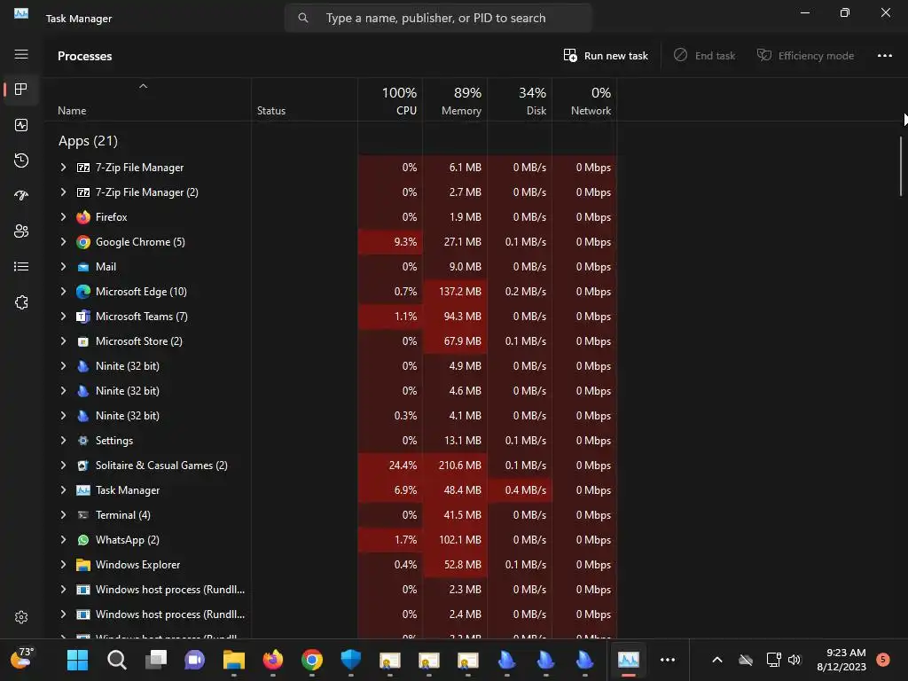Open the hamburger navigation menu
The height and width of the screenshot is (681, 908).
pyautogui.click(x=21, y=54)
